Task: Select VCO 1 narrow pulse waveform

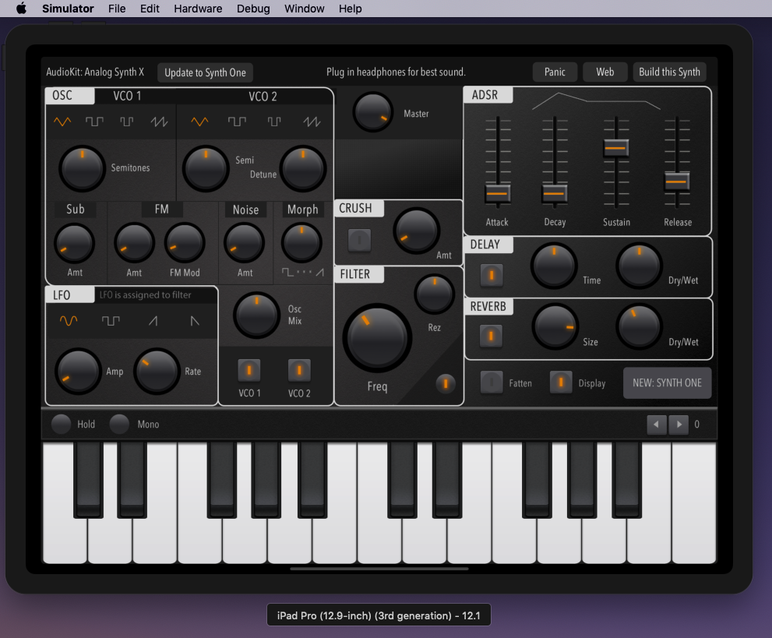Action: coord(126,121)
